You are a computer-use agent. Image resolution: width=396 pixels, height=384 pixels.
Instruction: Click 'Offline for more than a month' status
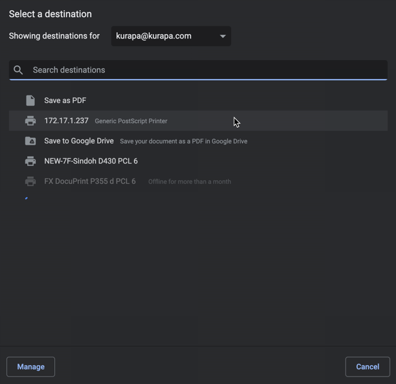[x=189, y=182]
